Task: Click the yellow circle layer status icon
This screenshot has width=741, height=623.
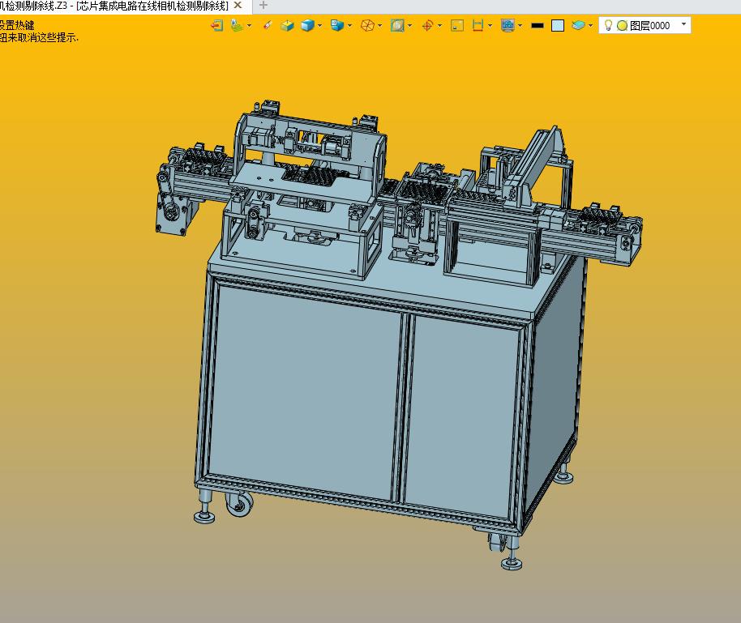Action: [x=622, y=25]
